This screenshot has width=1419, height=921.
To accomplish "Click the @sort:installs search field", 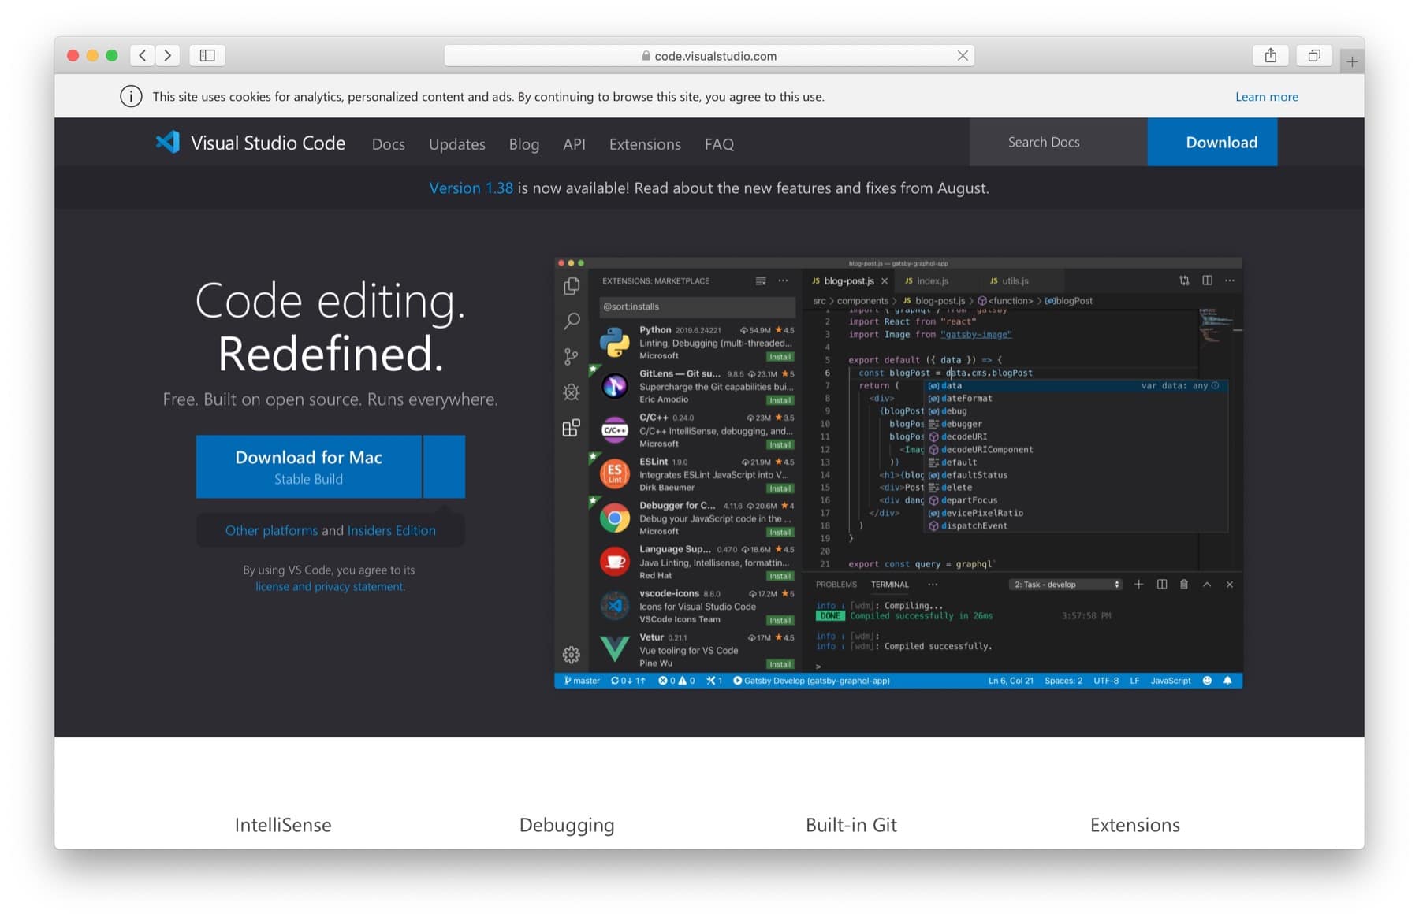I will tap(694, 306).
